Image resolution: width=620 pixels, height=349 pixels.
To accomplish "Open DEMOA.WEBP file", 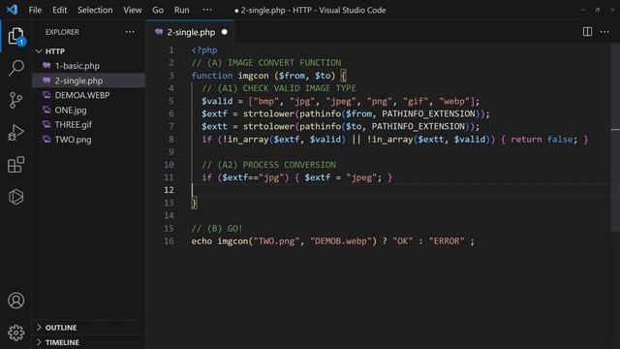I will pyautogui.click(x=82, y=95).
